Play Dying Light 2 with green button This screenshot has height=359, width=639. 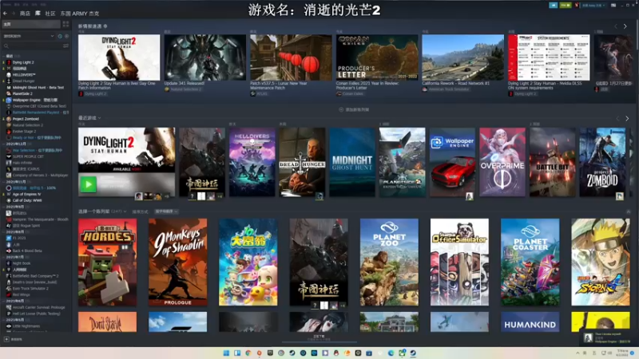[88, 184]
